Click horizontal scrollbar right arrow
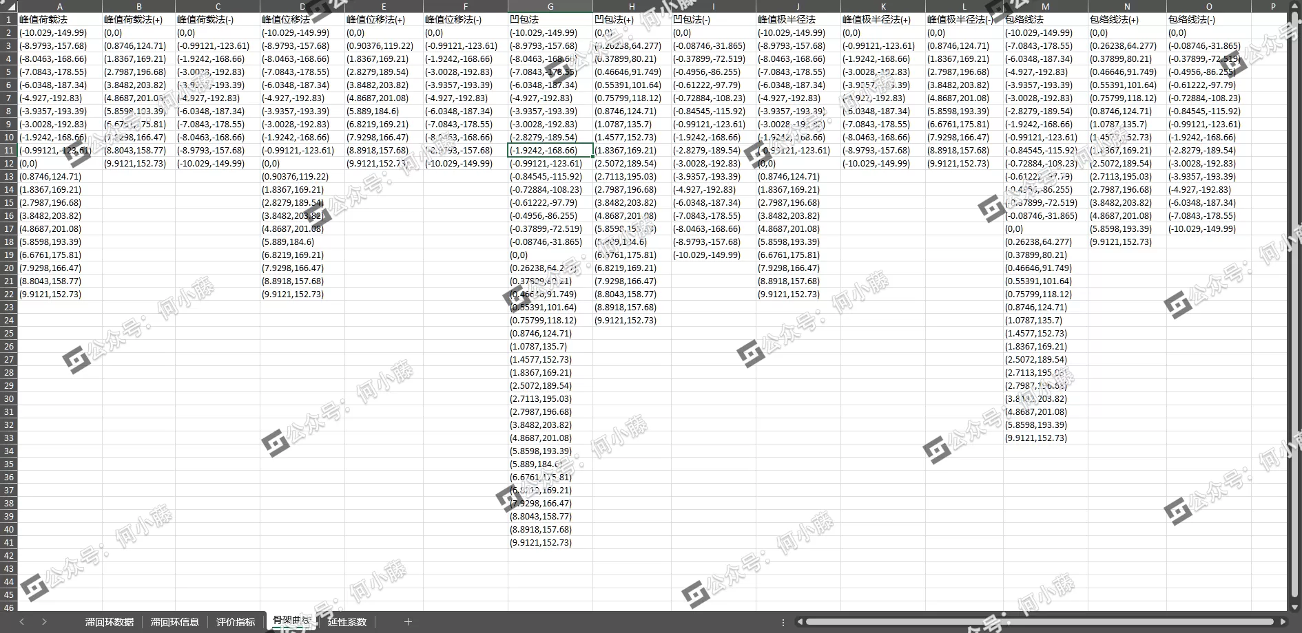 coord(1281,622)
